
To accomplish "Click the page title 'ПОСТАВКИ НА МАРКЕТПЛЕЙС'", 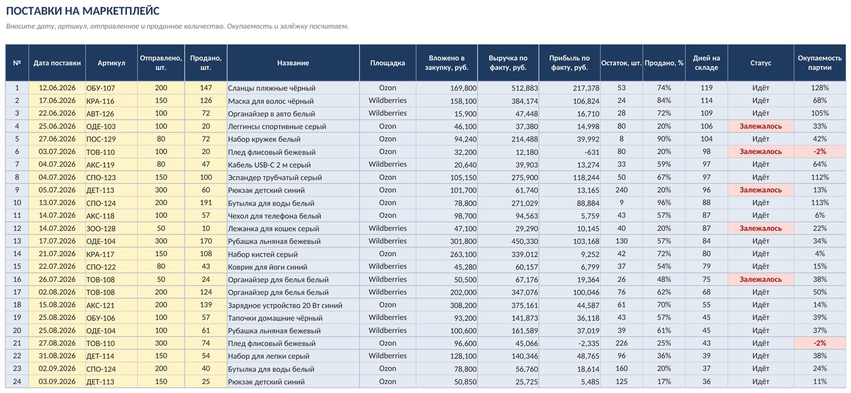I will [x=83, y=11].
